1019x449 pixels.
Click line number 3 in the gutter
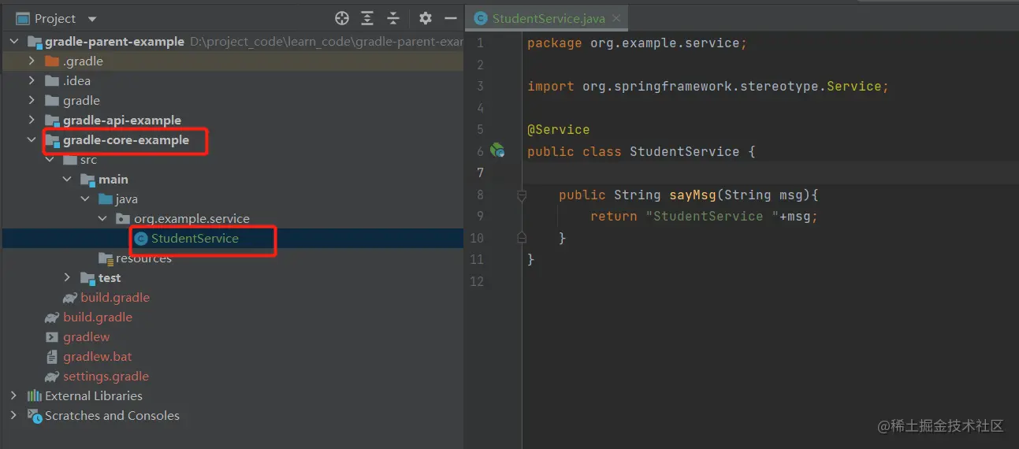click(x=480, y=86)
